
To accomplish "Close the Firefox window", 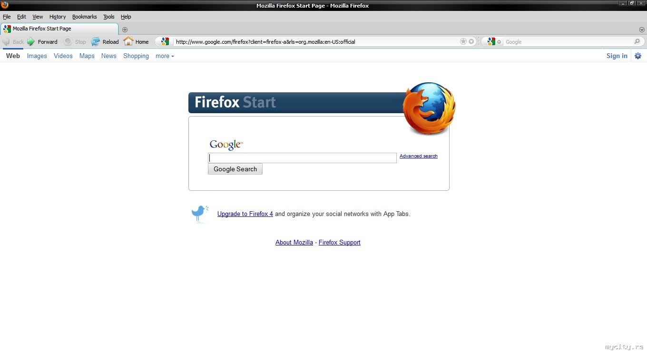I will [641, 3].
